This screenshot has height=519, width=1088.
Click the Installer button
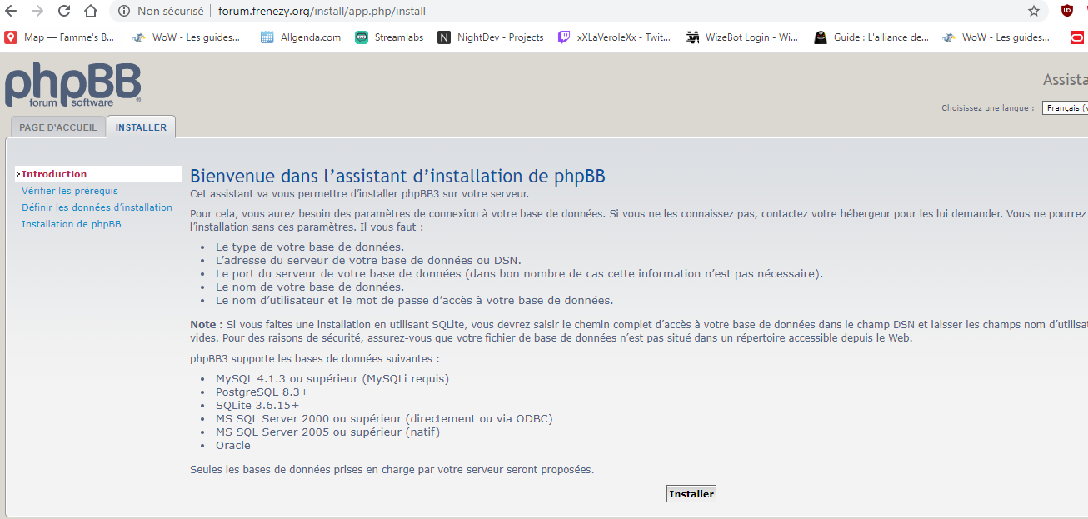pos(691,494)
